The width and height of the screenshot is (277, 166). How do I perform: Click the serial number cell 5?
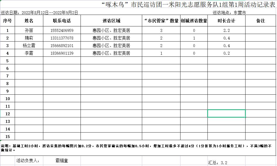[x=7, y=61]
